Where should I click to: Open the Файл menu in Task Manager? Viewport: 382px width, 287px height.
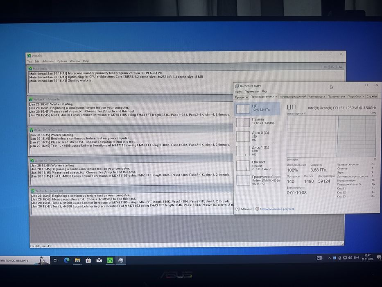pyautogui.click(x=238, y=91)
